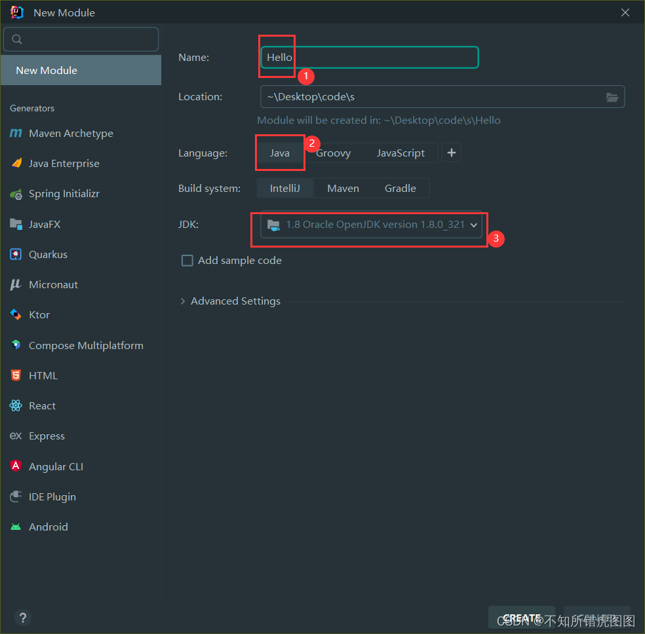Click the JDK folder icon in the dropdown

pos(273,225)
